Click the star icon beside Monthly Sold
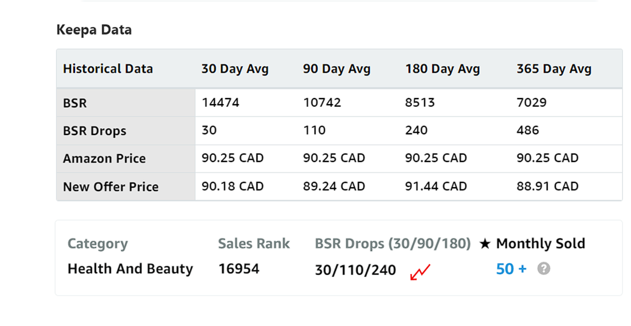The width and height of the screenshot is (631, 326). point(485,244)
